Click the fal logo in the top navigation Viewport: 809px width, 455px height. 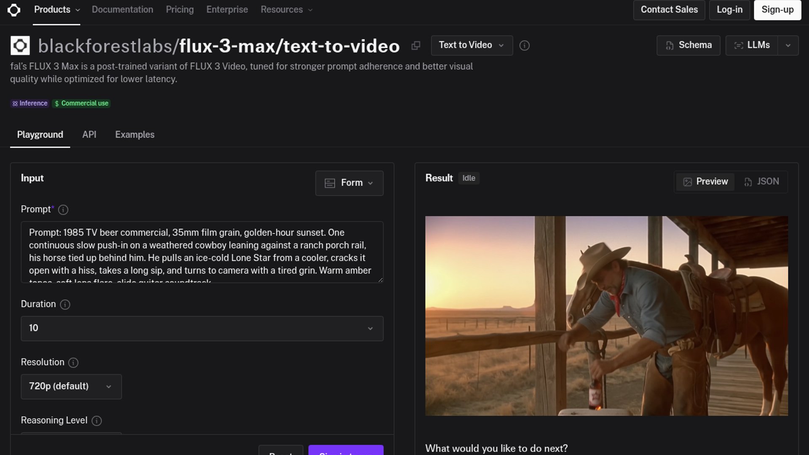[14, 10]
